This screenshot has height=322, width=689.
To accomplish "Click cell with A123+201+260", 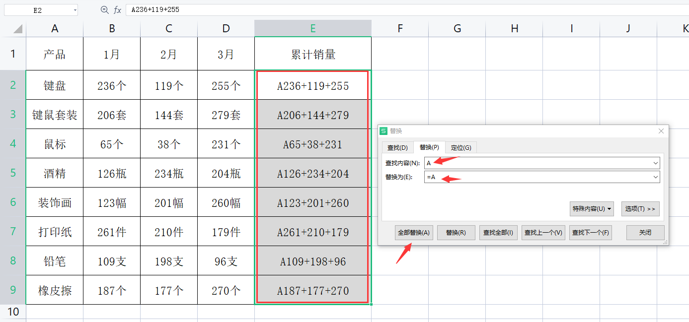I will 313,203.
